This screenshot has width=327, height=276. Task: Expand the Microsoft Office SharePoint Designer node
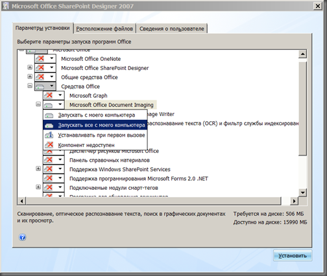(30, 67)
